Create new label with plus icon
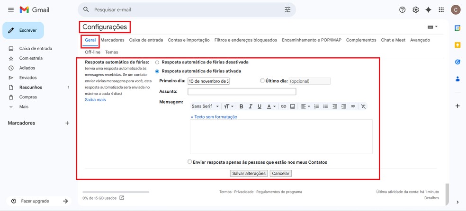 coord(67,123)
